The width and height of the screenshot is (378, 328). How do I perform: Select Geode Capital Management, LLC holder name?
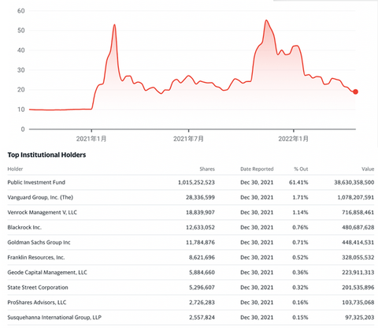[47, 272]
